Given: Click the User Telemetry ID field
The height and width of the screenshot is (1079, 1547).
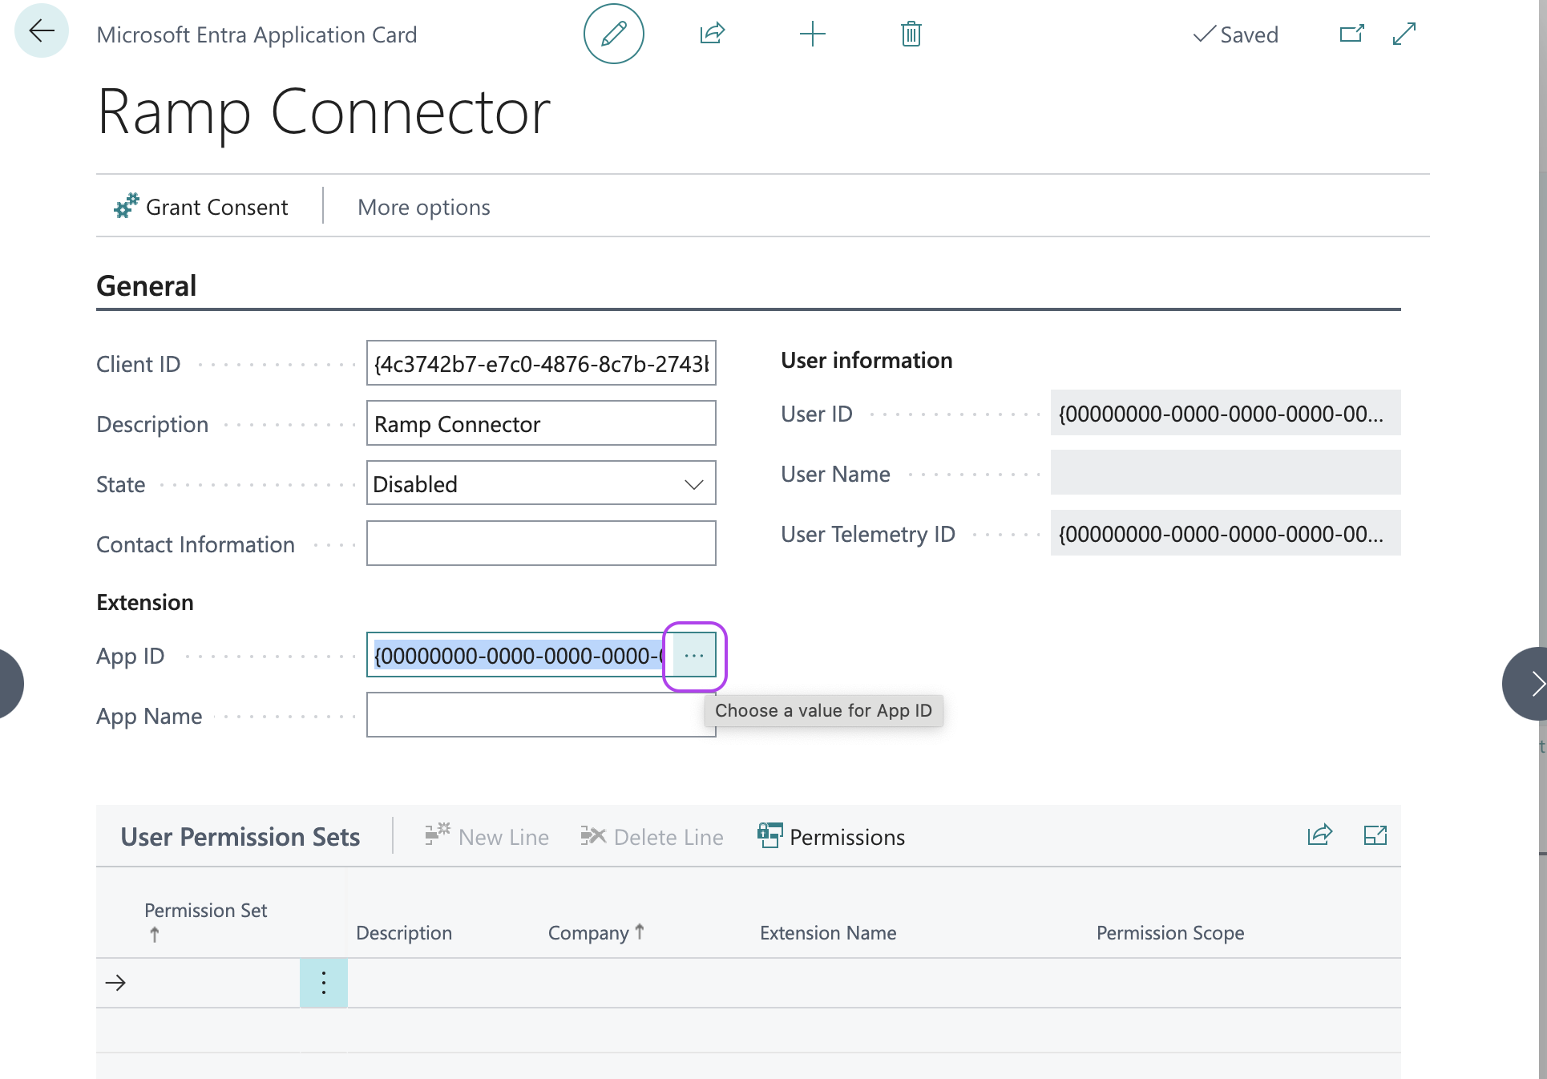Looking at the screenshot, I should pyautogui.click(x=1225, y=533).
